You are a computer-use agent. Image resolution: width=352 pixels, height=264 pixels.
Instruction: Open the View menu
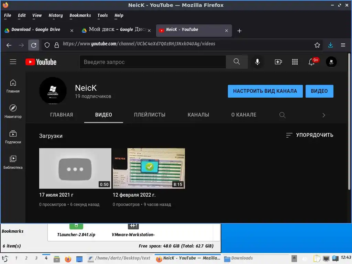[x=37, y=15]
